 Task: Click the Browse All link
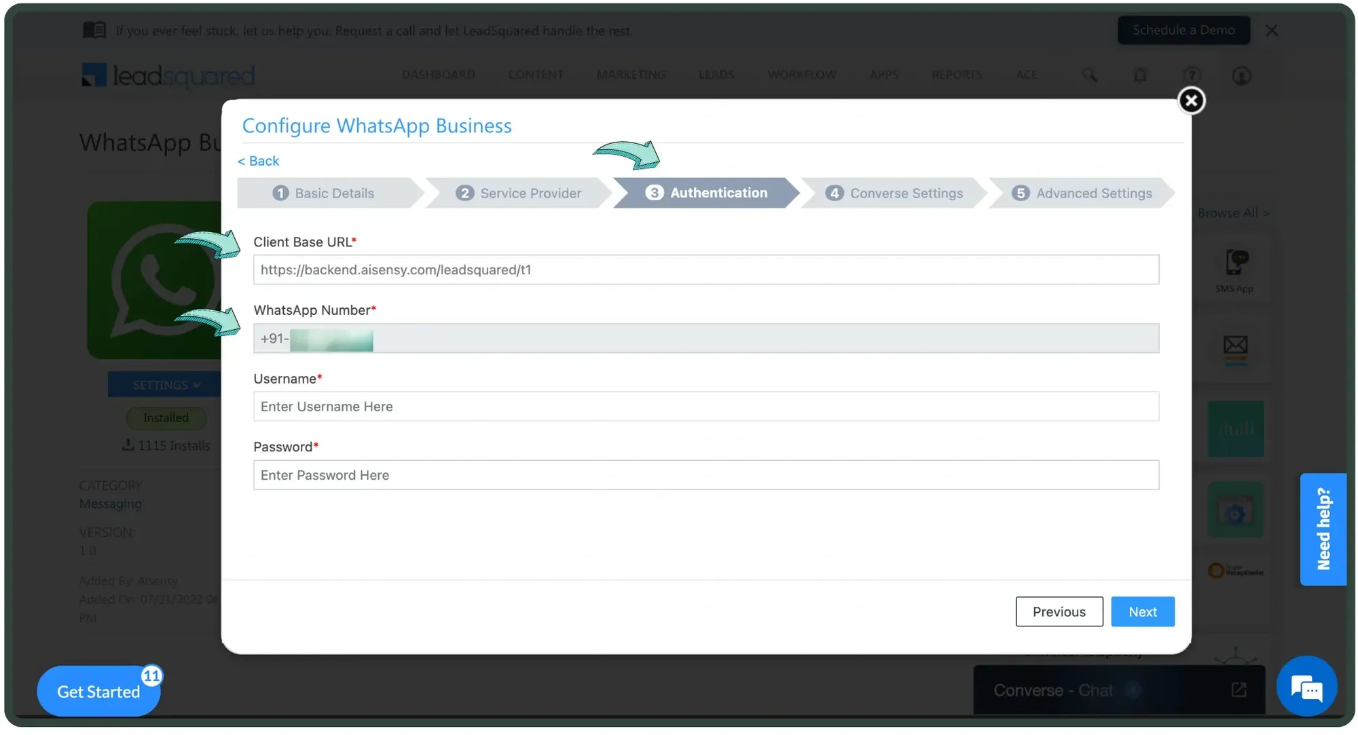pyautogui.click(x=1233, y=213)
